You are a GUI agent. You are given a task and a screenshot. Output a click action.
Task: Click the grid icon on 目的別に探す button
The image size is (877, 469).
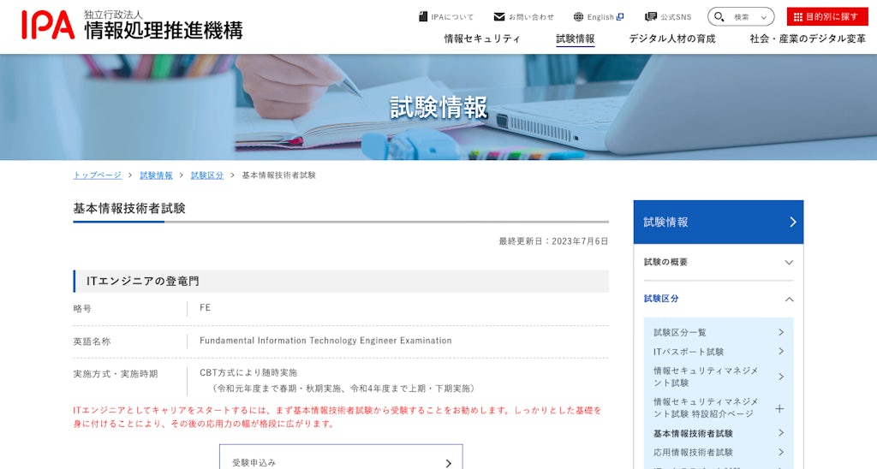797,17
